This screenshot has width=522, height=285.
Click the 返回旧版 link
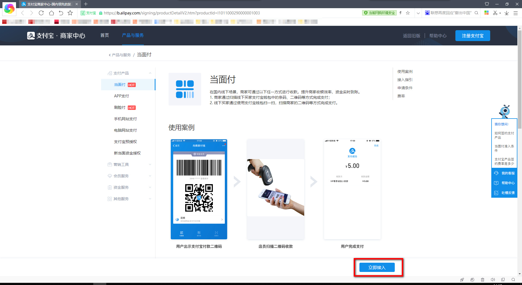tap(412, 36)
